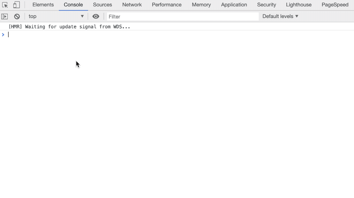Image resolution: width=354 pixels, height=198 pixels.
Task: Switch to the Security tab
Action: (x=267, y=5)
